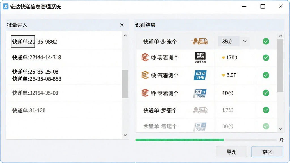Click the gray truck icon in the 1.7 row
The width and height of the screenshot is (290, 163).
(x=199, y=110)
